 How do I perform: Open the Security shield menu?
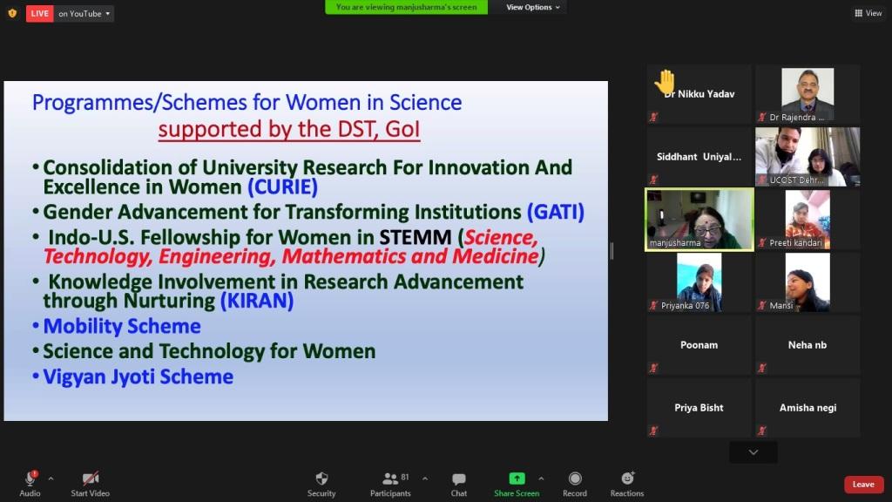[x=321, y=484]
